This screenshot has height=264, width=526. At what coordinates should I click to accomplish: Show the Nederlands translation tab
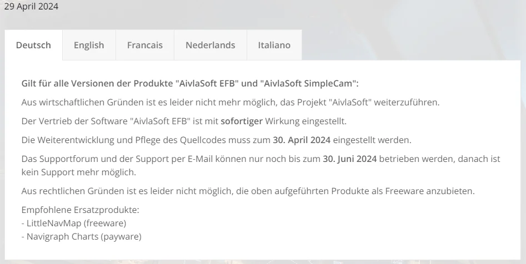[211, 45]
